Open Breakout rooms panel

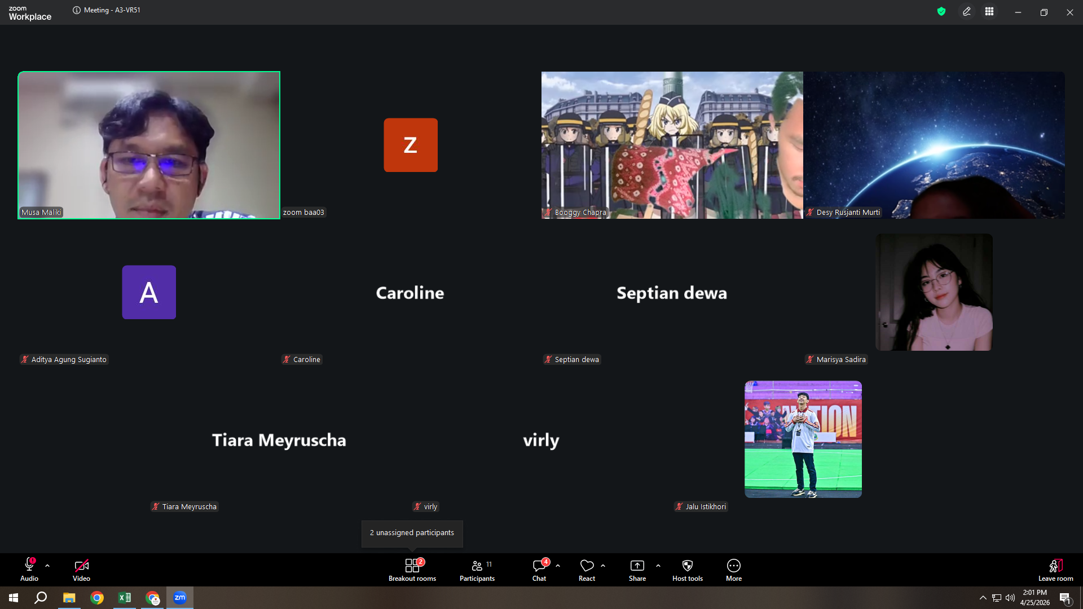point(412,570)
